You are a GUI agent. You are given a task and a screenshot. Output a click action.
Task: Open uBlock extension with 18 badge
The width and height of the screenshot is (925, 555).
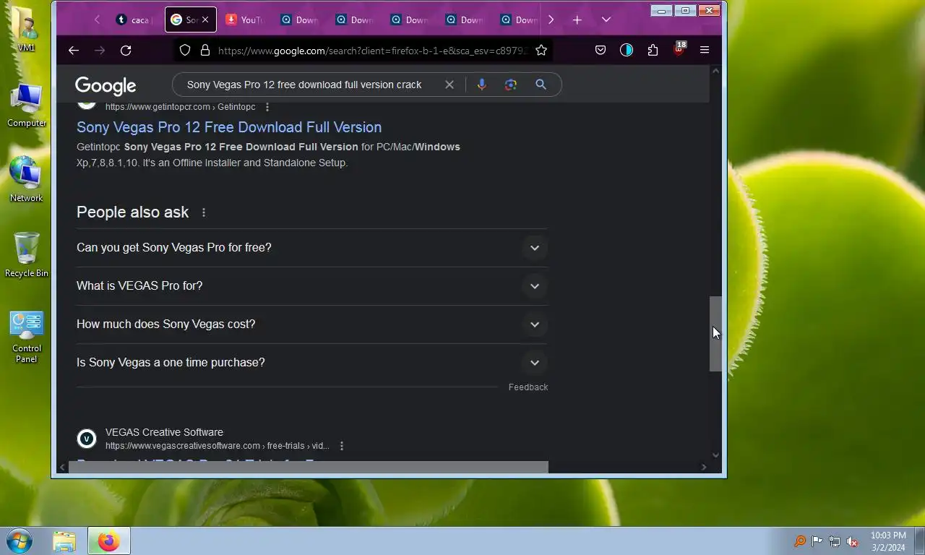[x=679, y=49]
